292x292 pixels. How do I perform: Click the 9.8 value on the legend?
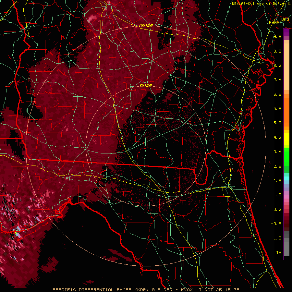[x=277, y=37]
